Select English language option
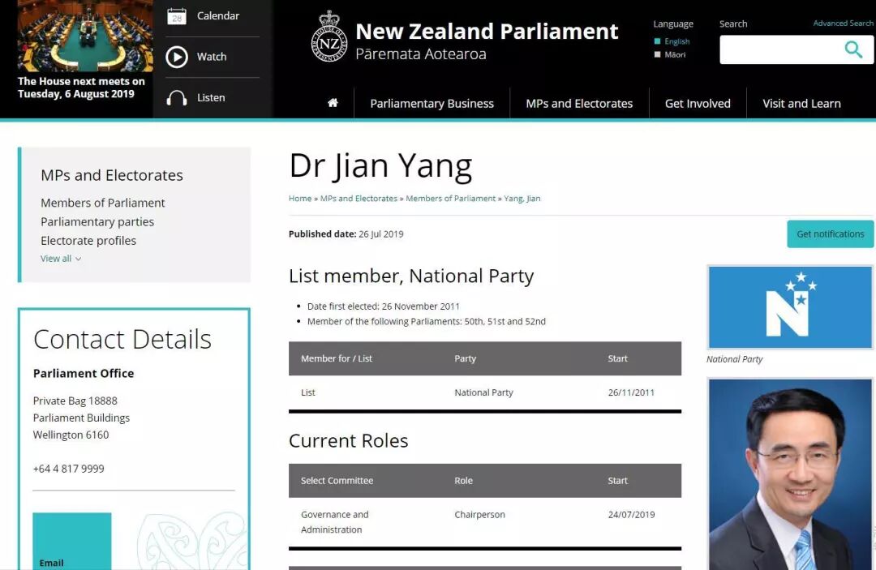The image size is (876, 570). point(672,41)
